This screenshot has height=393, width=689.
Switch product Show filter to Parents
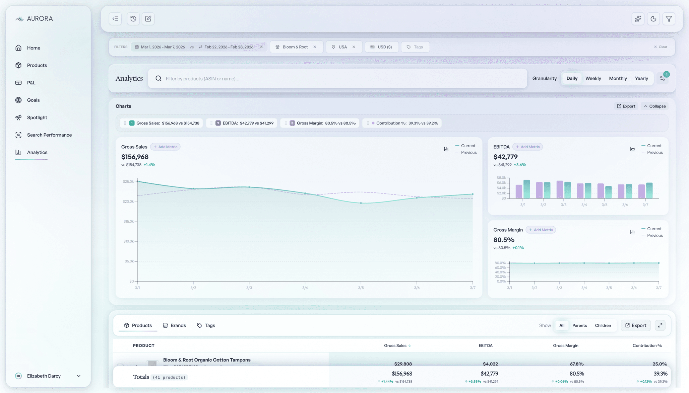580,325
